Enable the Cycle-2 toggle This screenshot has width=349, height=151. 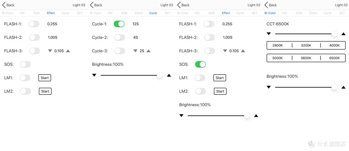coord(120,37)
